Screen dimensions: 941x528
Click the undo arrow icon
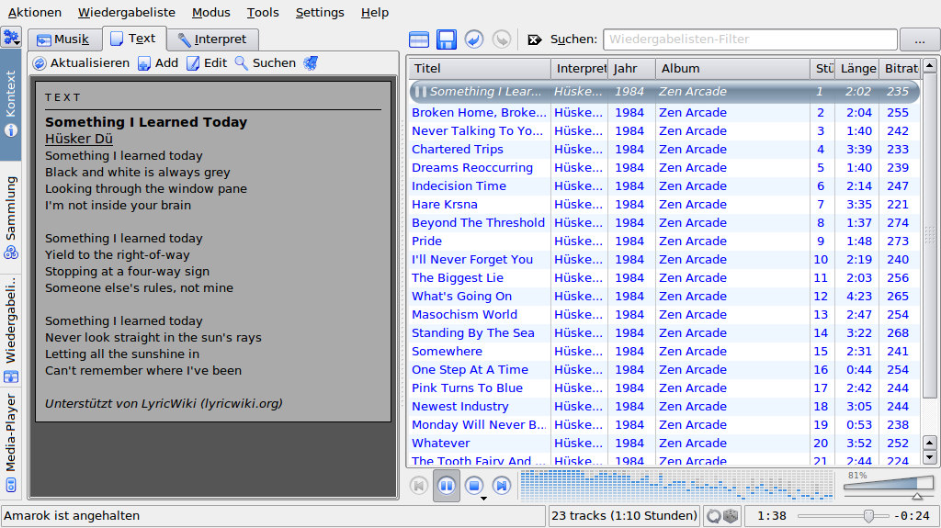pos(474,39)
